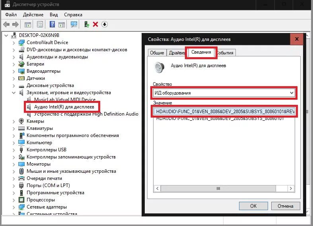Click the blue Help question-mark toolbar icon
Viewport: 313px width, 226px height.
52,25
